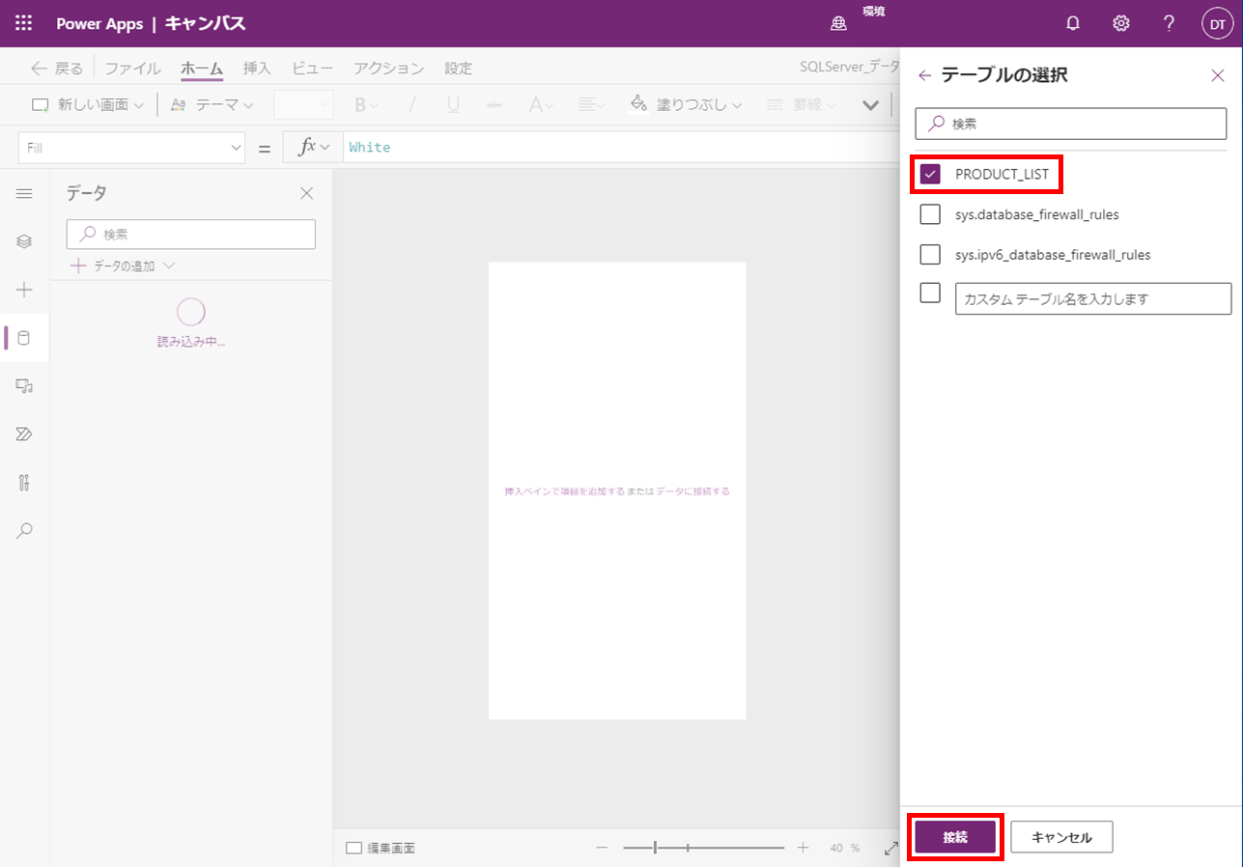
Task: Click the zoom slider track
Action: coord(703,848)
